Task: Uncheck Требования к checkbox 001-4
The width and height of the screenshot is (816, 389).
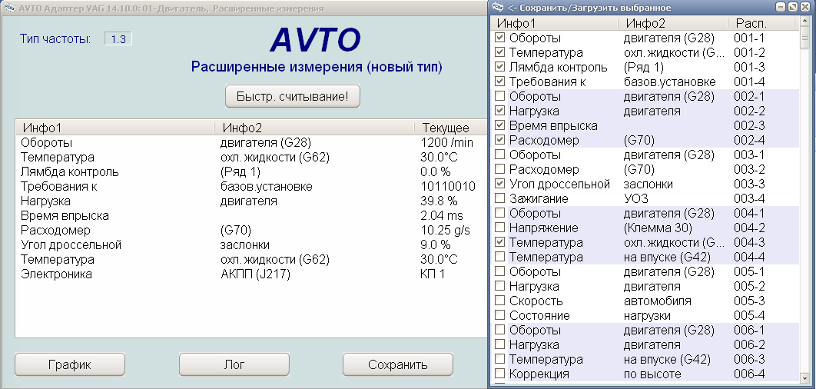Action: (499, 81)
